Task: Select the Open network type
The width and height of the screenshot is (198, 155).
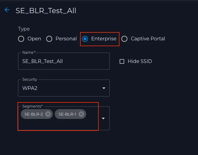Action: coord(21,39)
